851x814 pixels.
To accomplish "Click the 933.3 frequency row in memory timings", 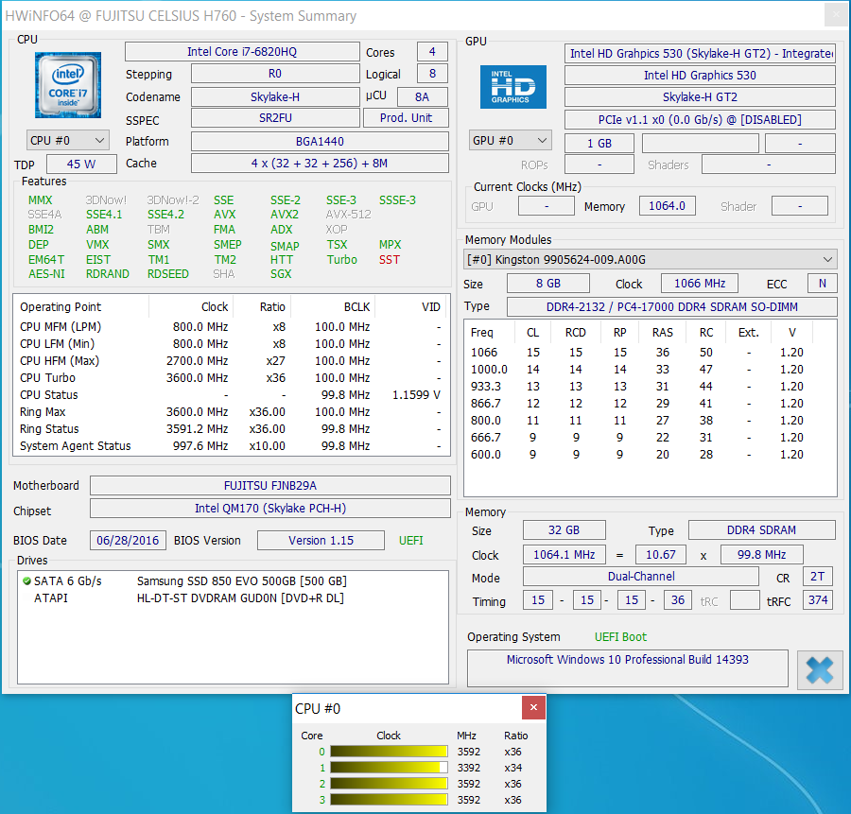I will [x=651, y=387].
